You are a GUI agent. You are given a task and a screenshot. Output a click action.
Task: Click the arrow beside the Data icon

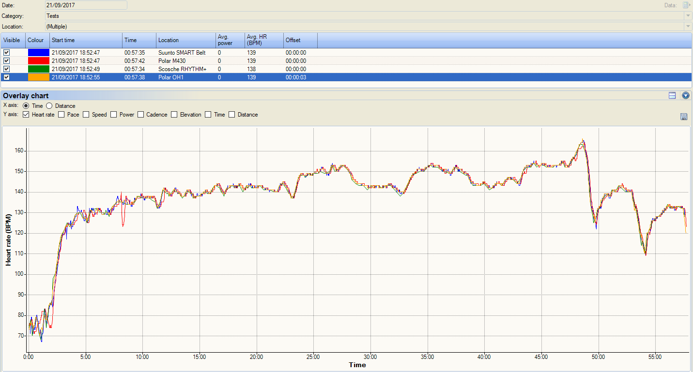(x=691, y=5)
